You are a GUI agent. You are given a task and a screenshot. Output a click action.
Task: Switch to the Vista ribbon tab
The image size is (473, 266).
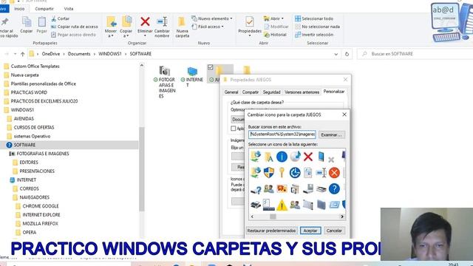pos(69,9)
